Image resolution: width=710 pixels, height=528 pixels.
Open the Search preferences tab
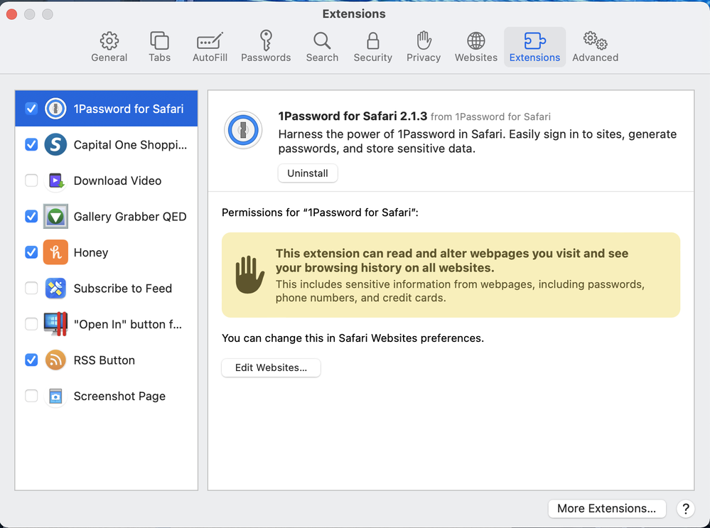click(322, 41)
